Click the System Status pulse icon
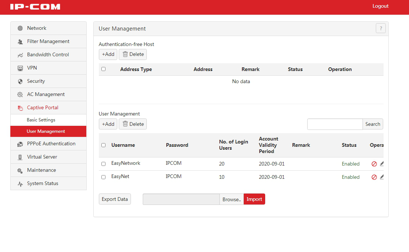 click(x=20, y=184)
